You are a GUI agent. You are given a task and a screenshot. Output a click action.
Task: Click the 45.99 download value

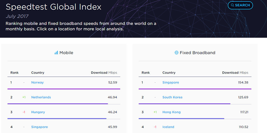click(112, 127)
